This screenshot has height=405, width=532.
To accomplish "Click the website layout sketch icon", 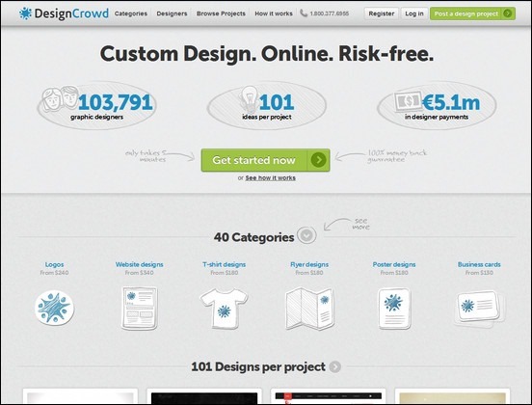I will [139, 309].
